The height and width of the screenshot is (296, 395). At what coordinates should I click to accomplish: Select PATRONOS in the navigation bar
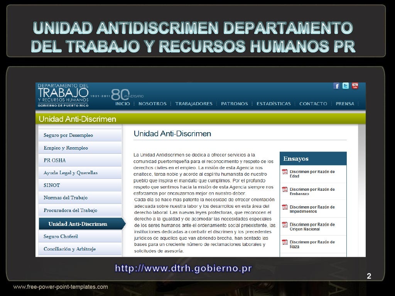pyautogui.click(x=234, y=104)
